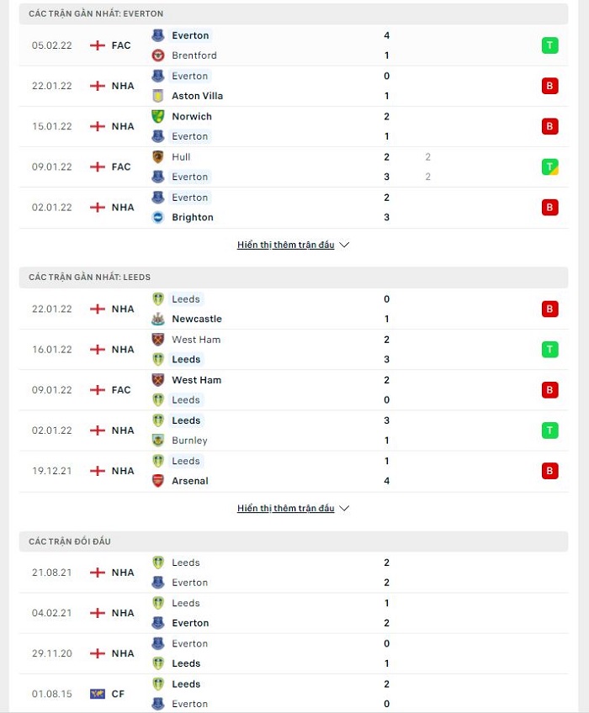Expand more Leeds matches via chevron arrow

(x=345, y=508)
